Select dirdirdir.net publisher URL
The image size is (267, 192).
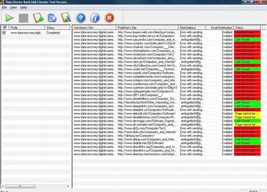click(x=141, y=143)
